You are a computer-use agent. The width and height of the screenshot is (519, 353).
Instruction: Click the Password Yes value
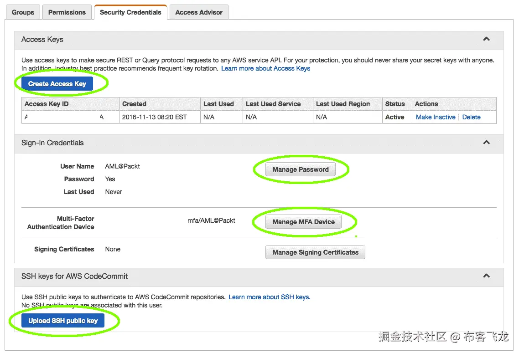110,179
